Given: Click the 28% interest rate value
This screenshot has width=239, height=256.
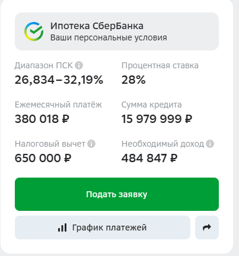Looking at the screenshot, I should tap(133, 80).
